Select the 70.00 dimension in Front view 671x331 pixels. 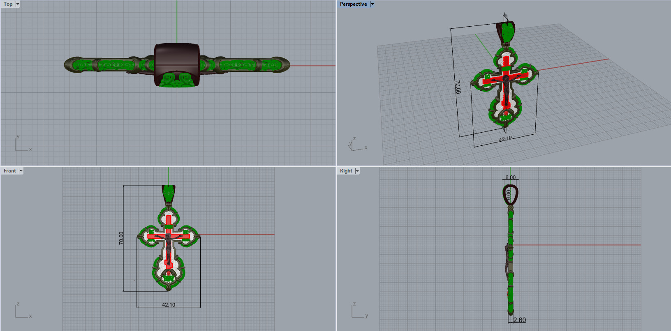click(x=121, y=238)
